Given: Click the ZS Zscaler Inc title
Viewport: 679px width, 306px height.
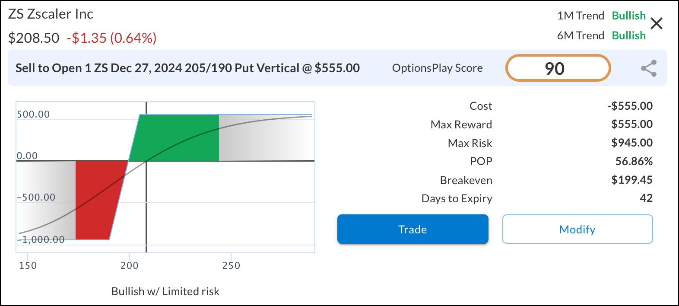Looking at the screenshot, I should click(x=51, y=14).
